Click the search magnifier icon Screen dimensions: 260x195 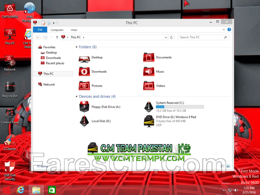click(225, 37)
